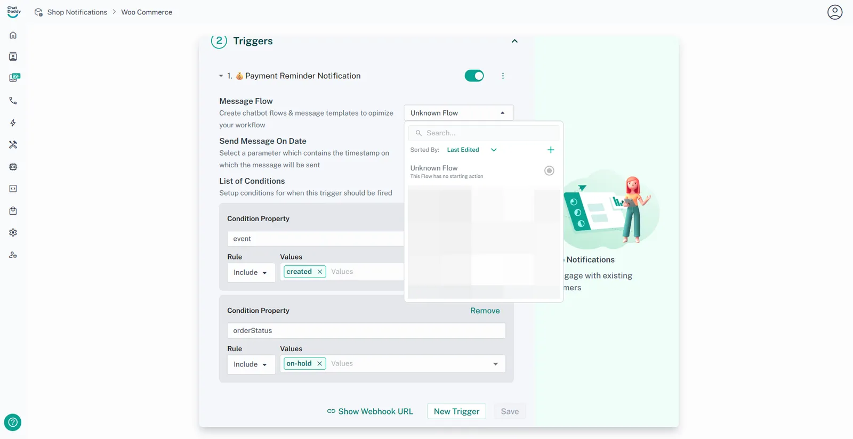Viewport: 853px width, 439px height.
Task: Open the Home icon in sidebar
Action: 13,35
